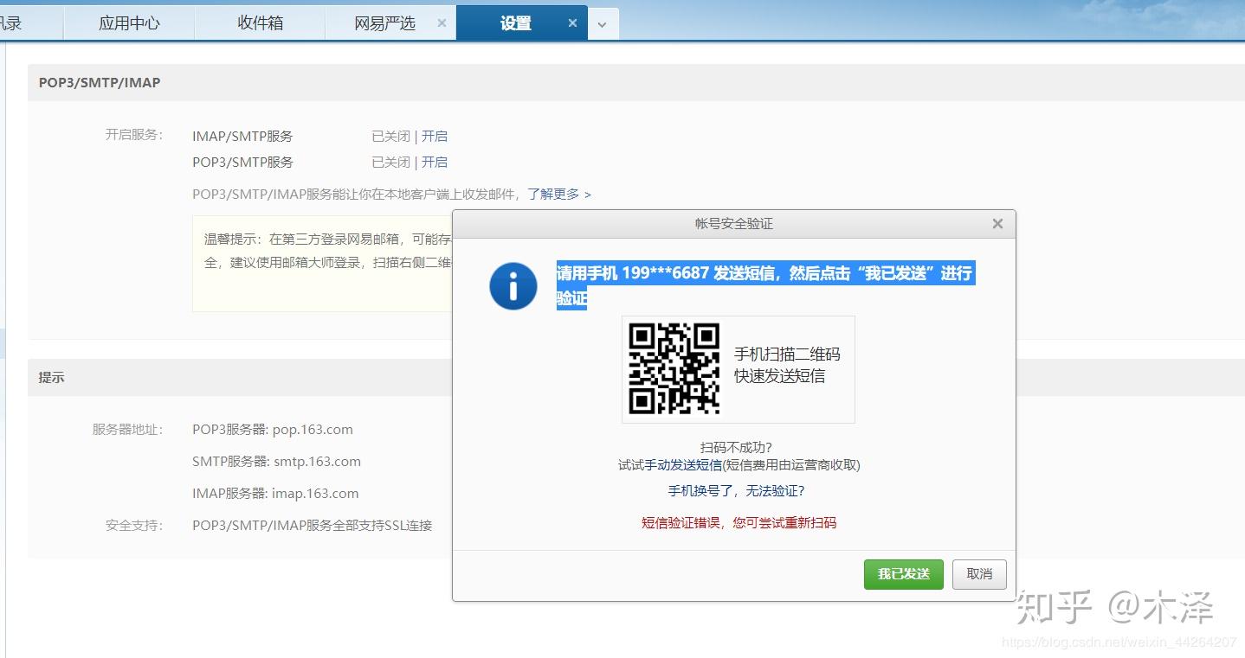Viewport: 1245px width, 658px height.
Task: Open the 设置 tab
Action: coord(514,23)
